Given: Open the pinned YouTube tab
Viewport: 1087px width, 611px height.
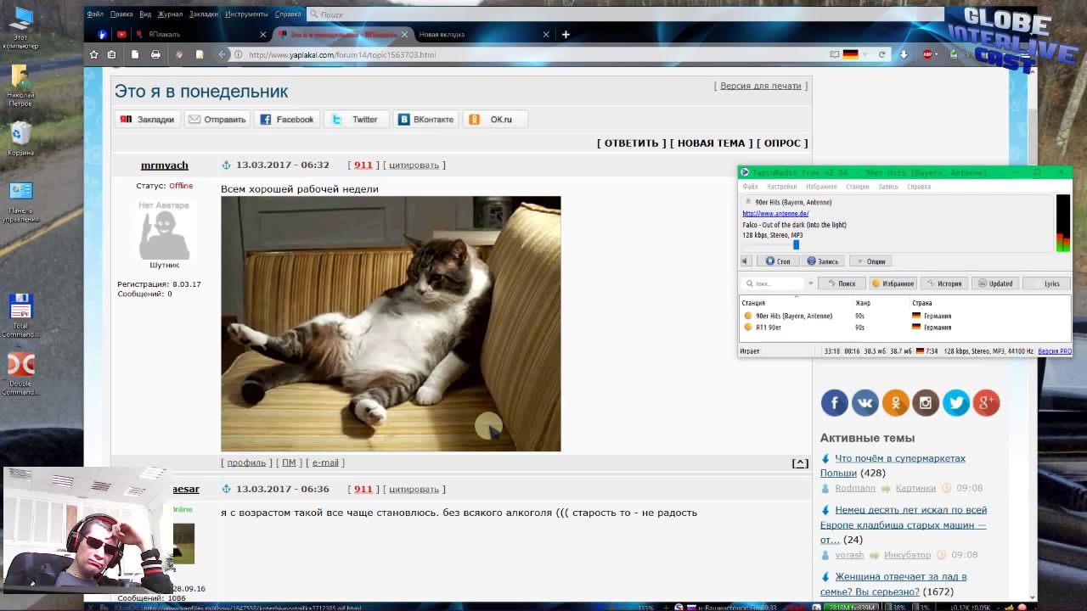Looking at the screenshot, I should pyautogui.click(x=121, y=34).
